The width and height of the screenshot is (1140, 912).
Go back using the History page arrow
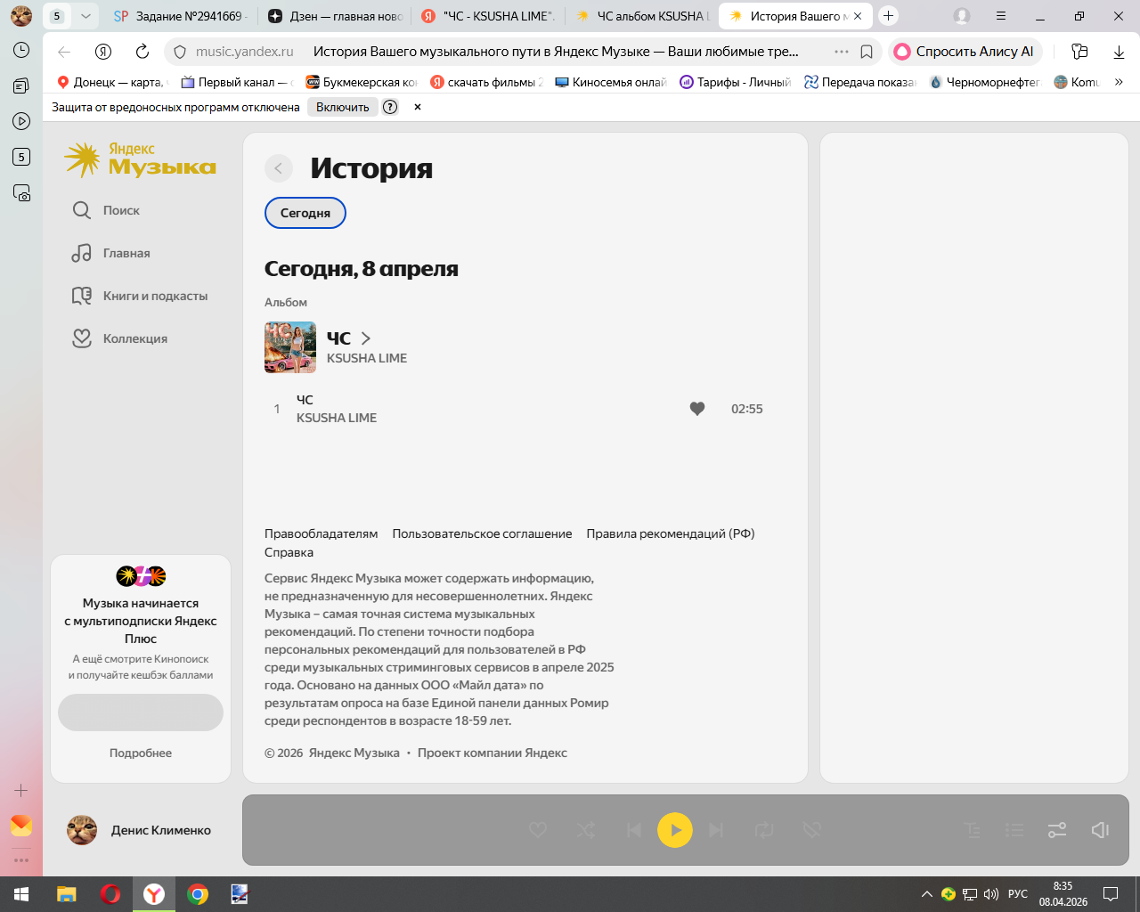pyautogui.click(x=279, y=168)
